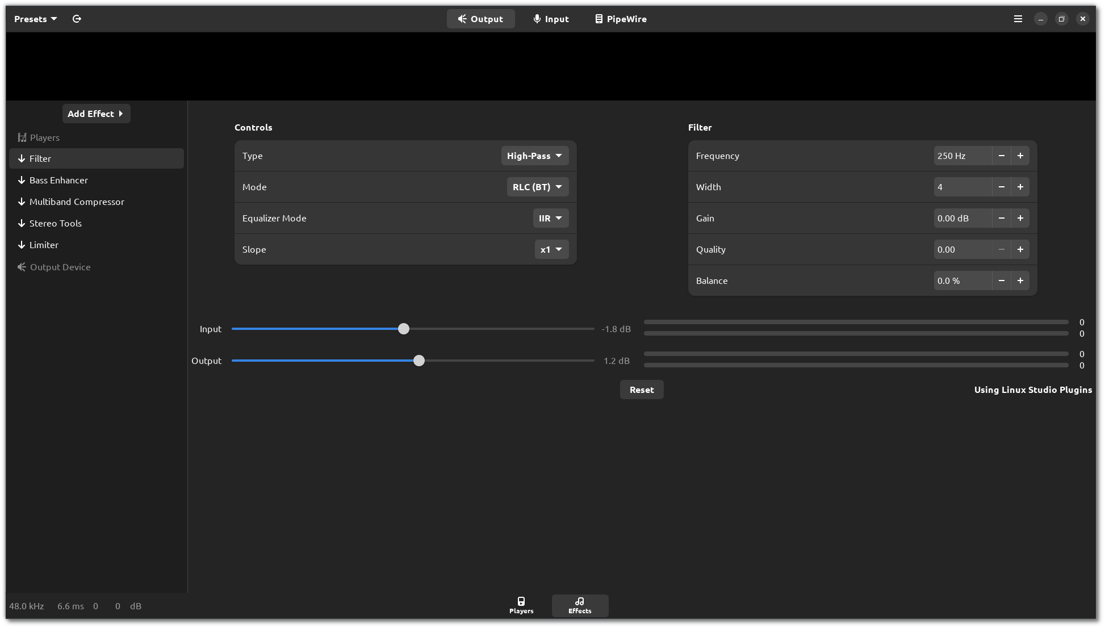Open the hamburger main menu
The height and width of the screenshot is (628, 1105).
1018,19
